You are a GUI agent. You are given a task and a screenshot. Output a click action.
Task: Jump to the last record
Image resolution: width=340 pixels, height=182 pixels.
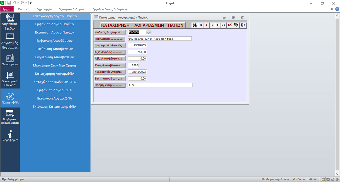click(218, 25)
